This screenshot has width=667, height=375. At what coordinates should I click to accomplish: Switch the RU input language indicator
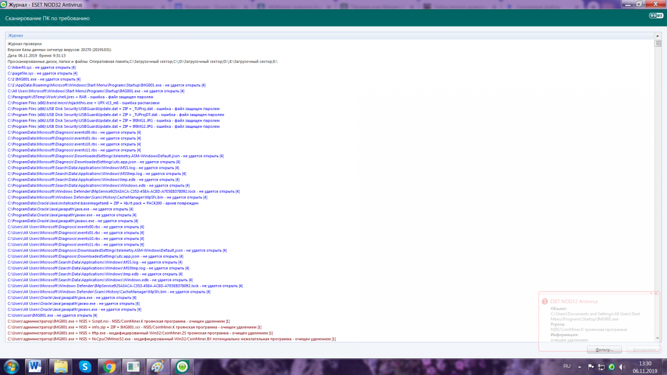tap(567, 367)
